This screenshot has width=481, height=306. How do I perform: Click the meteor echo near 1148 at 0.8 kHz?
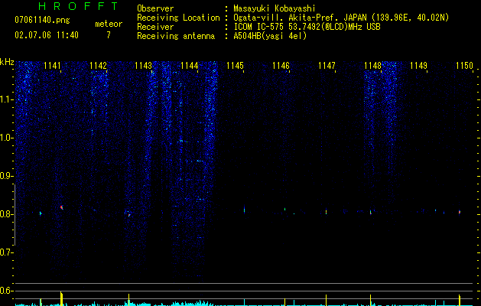coord(371,212)
